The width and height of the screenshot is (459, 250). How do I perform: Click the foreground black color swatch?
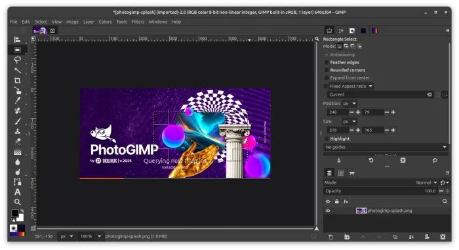15,213
